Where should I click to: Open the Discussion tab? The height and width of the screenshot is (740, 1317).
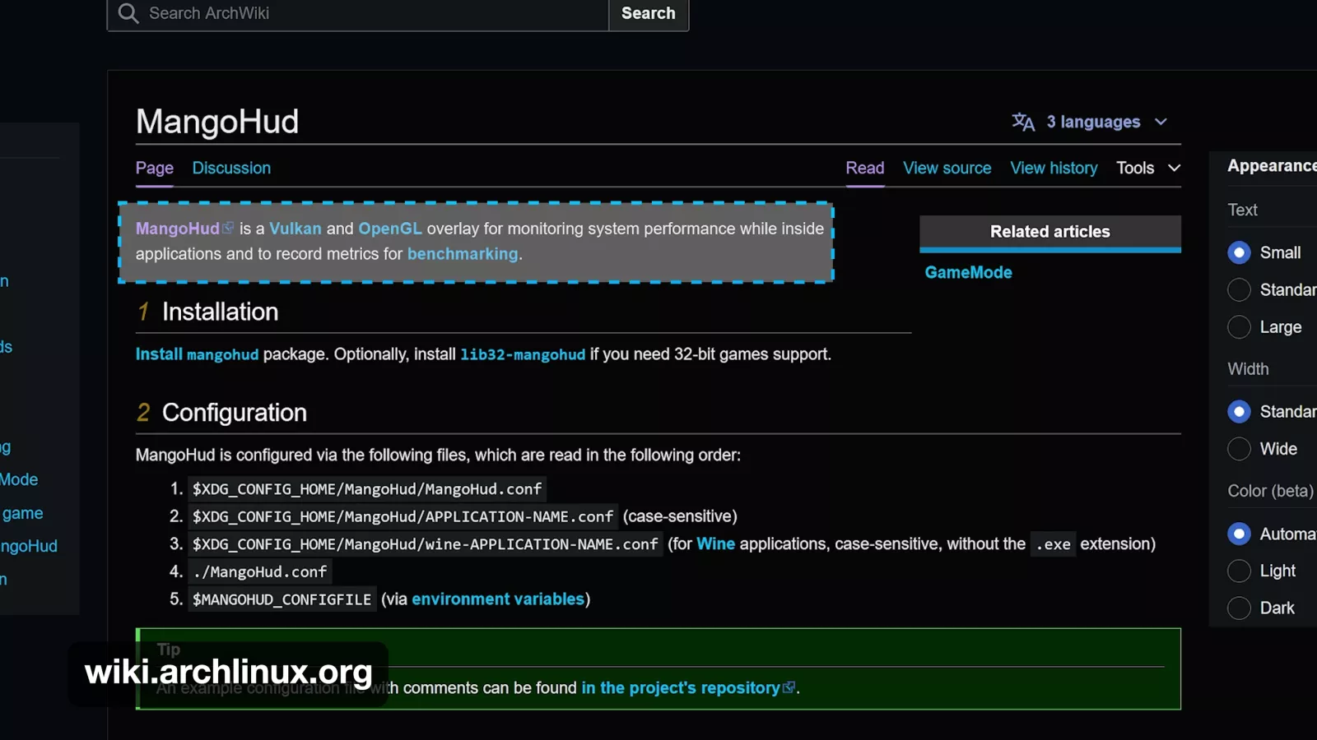pos(231,168)
